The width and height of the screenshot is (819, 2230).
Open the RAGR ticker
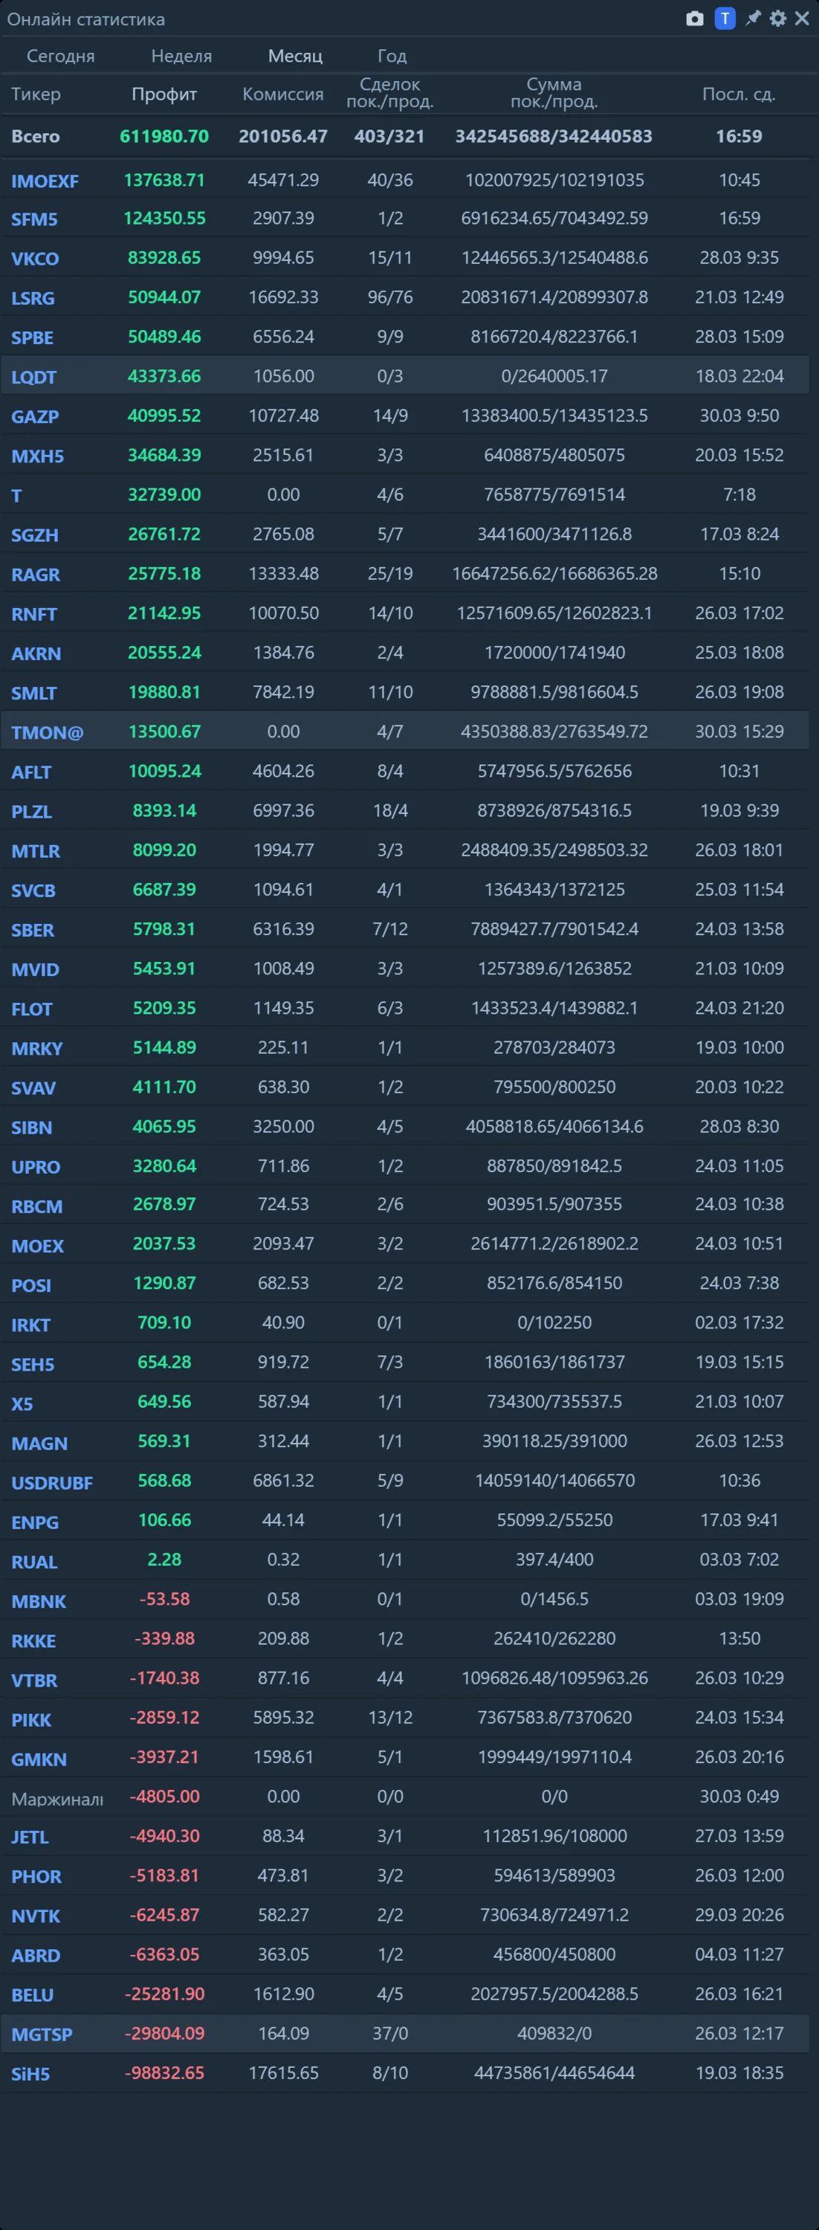point(36,575)
